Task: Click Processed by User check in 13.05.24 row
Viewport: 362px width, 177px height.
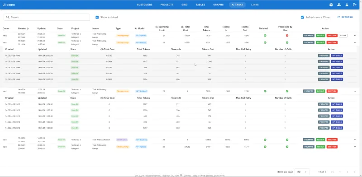Action: click(x=287, y=140)
